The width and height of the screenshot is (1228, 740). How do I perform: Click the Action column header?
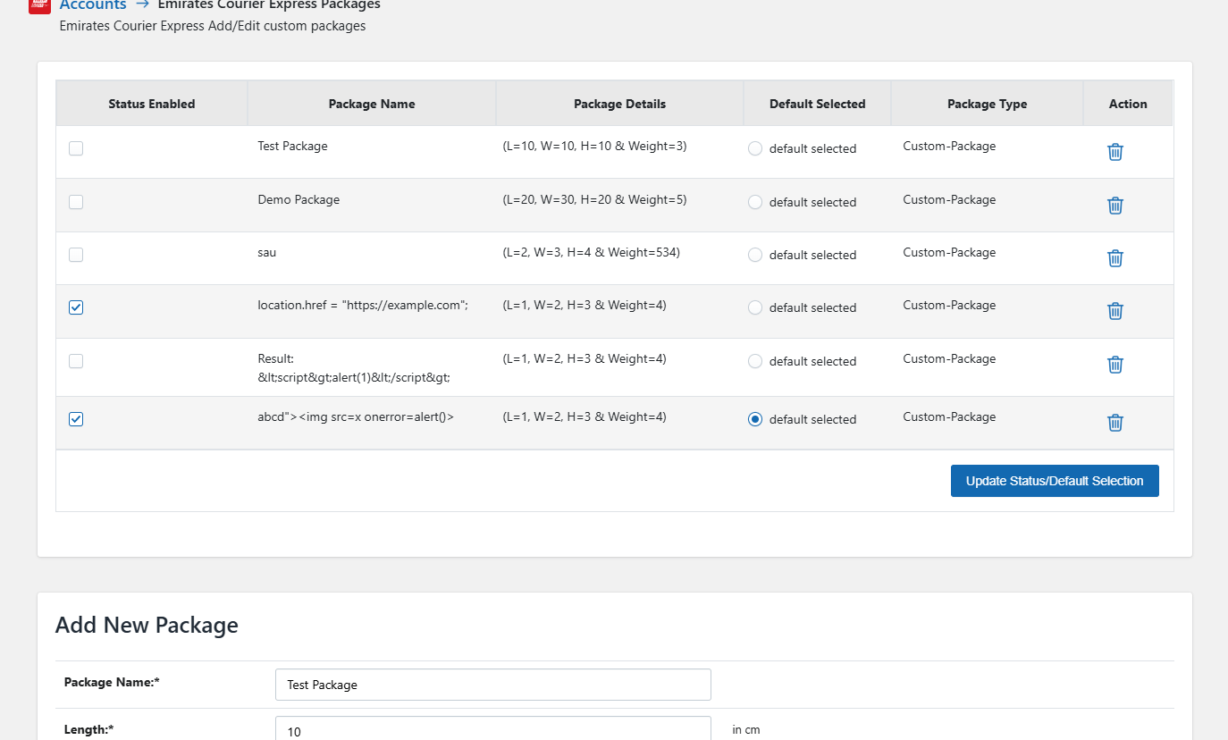pos(1128,104)
